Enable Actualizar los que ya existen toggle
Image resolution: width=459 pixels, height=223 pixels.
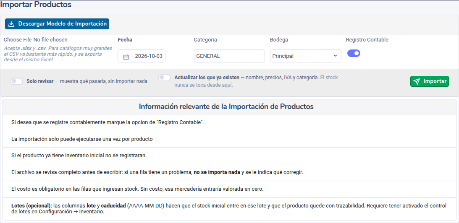coord(165,78)
